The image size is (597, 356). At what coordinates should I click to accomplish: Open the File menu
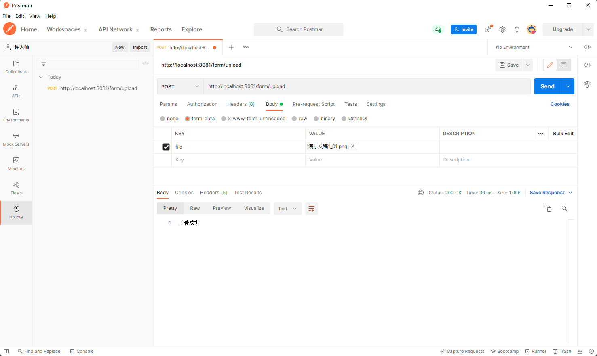(x=6, y=16)
